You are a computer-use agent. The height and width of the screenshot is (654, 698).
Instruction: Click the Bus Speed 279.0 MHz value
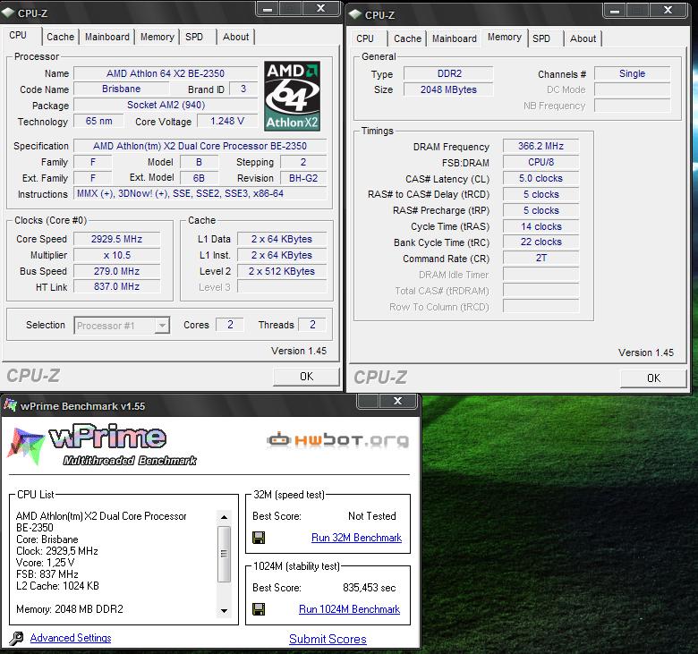(x=116, y=271)
